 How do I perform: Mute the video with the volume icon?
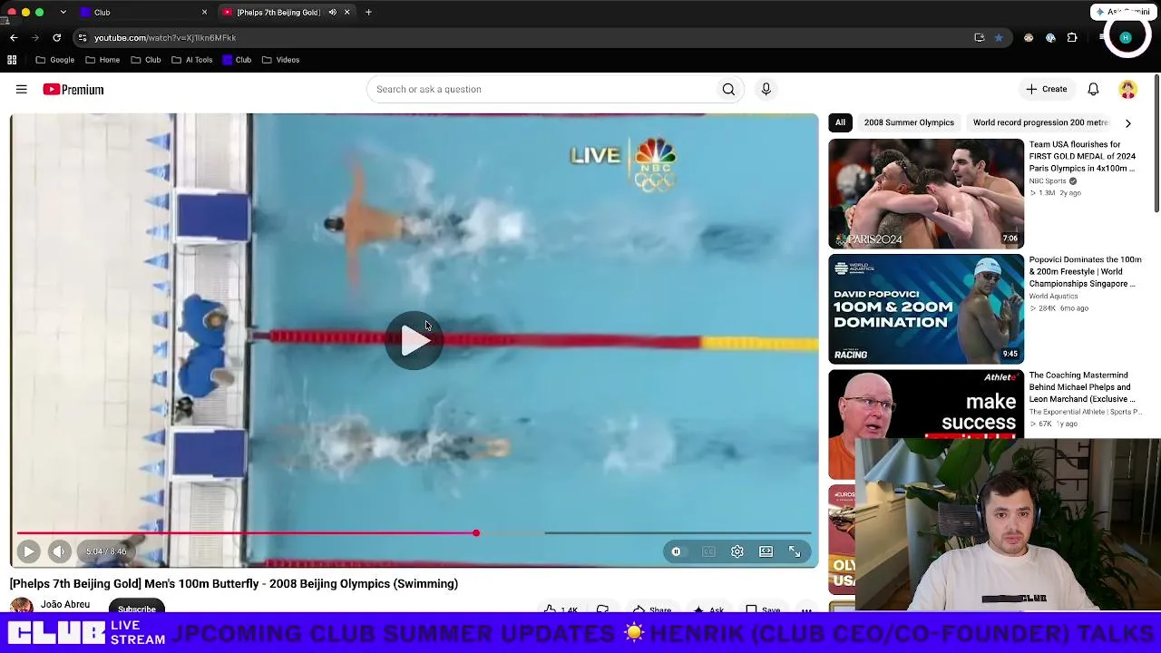click(x=59, y=551)
